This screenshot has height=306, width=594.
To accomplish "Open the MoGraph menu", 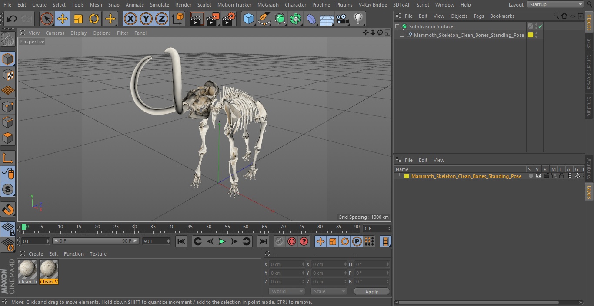I will [x=268, y=5].
